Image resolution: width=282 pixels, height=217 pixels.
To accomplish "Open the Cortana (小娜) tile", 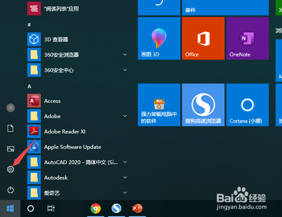I will 248,105.
